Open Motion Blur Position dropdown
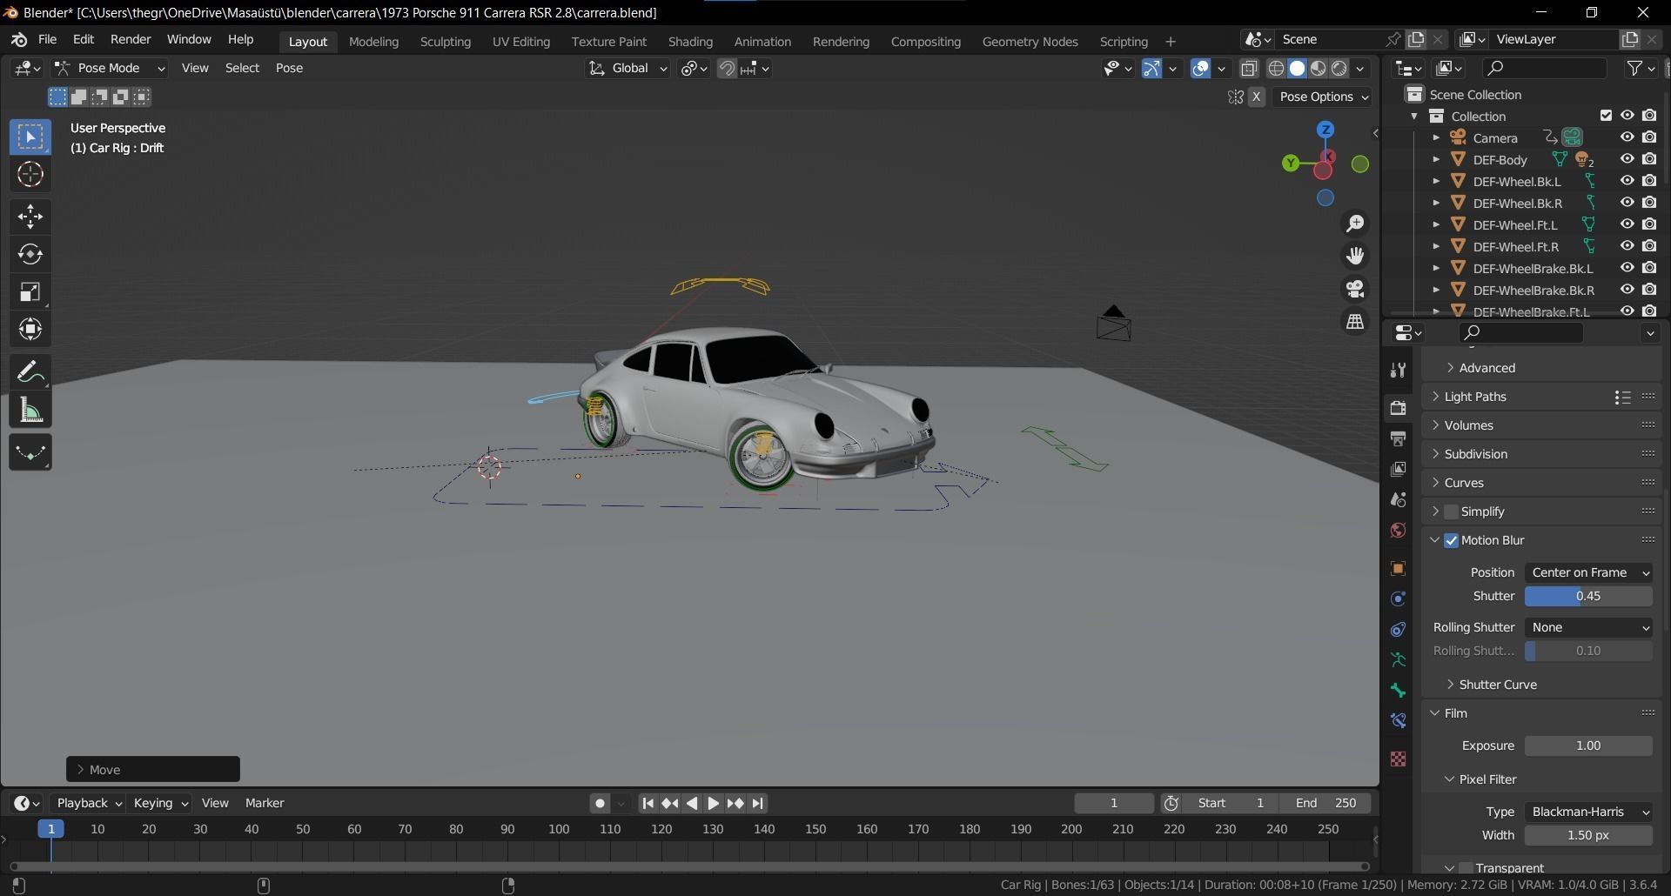Screen dimensions: 1671x896 pyautogui.click(x=1588, y=572)
